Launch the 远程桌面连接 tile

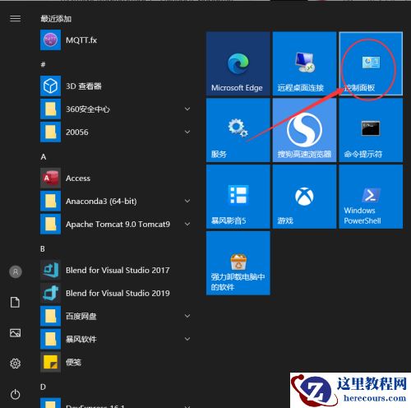tap(304, 63)
